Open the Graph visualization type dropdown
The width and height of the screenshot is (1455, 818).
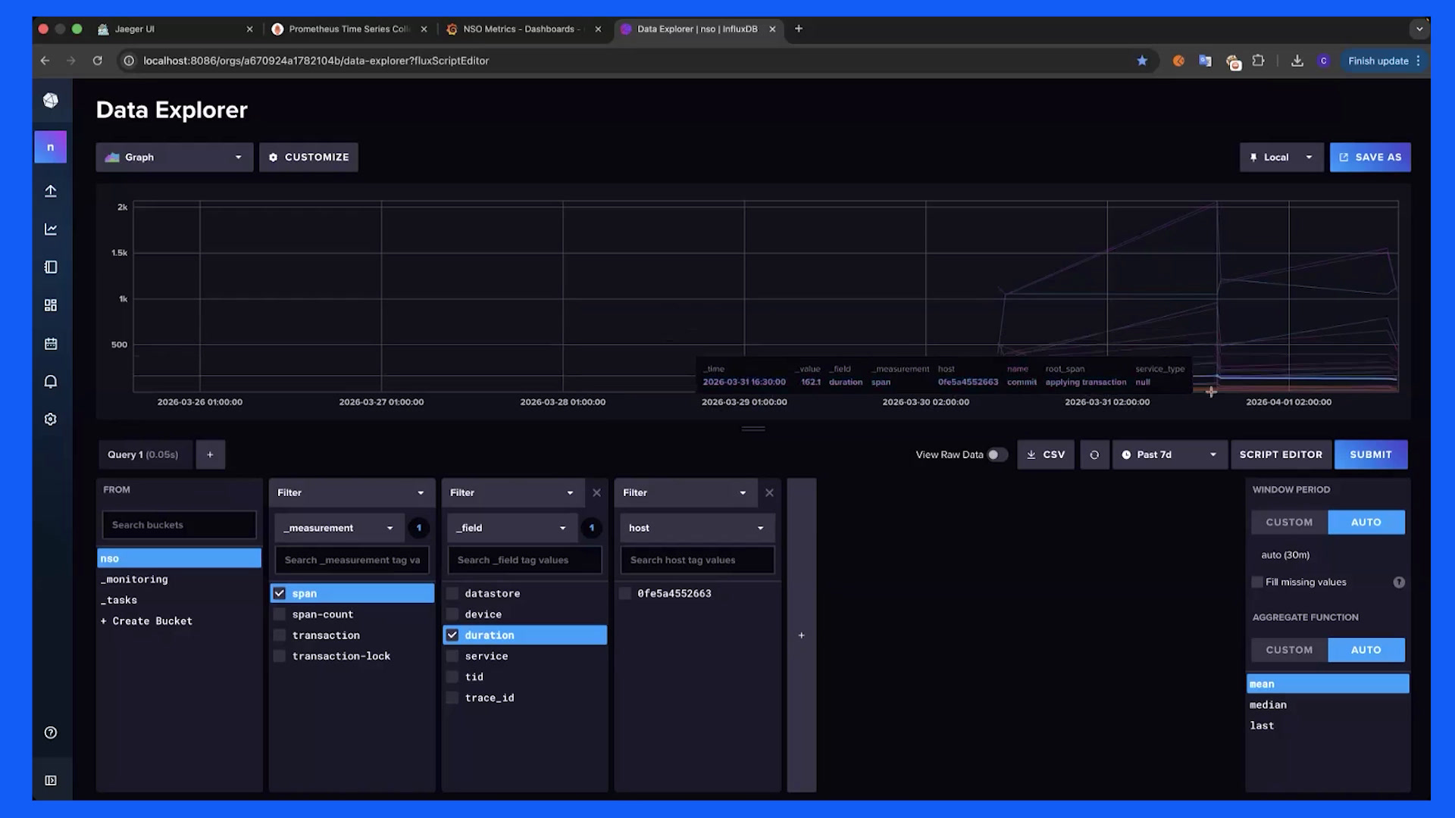coord(174,157)
